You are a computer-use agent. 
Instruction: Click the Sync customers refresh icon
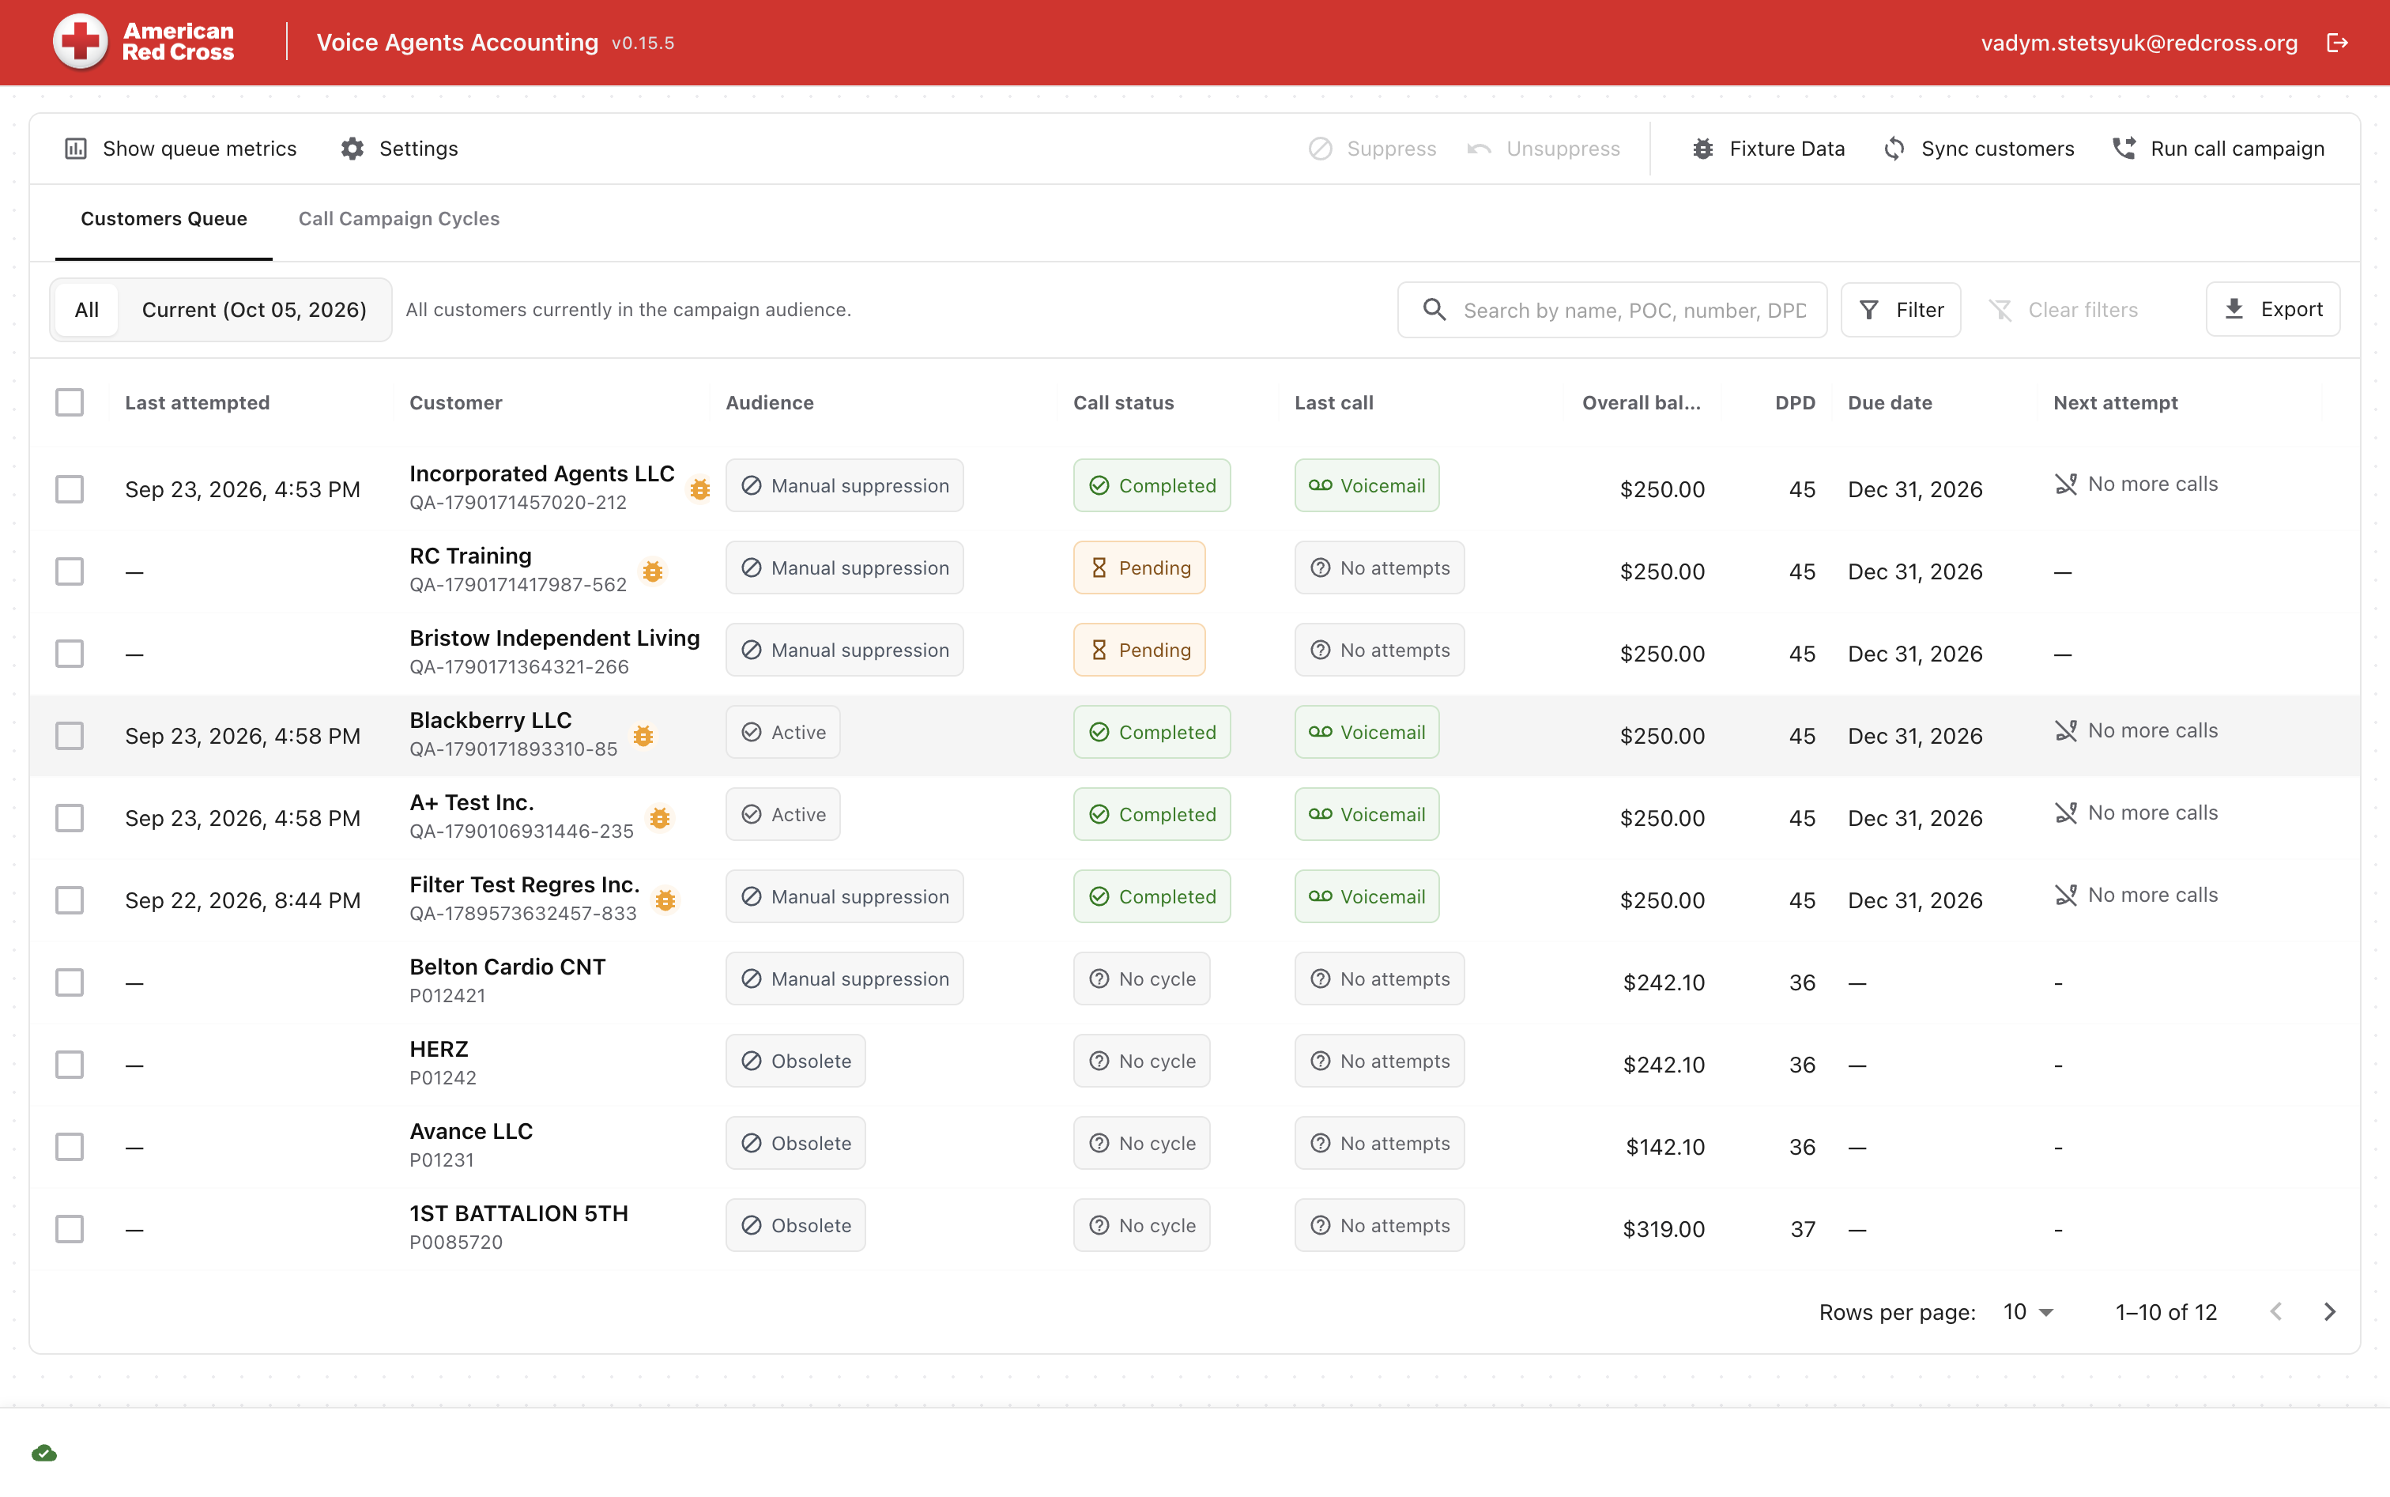[1894, 149]
